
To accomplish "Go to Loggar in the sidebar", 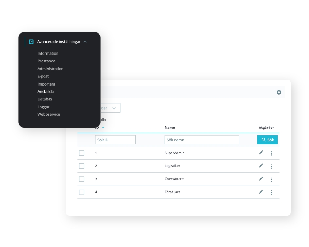I will [43, 107].
